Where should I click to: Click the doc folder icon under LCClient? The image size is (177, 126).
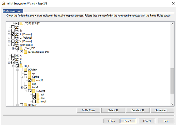pos(38,98)
